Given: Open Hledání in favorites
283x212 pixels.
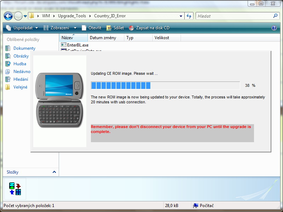Looking at the screenshot, I should (x=21, y=79).
